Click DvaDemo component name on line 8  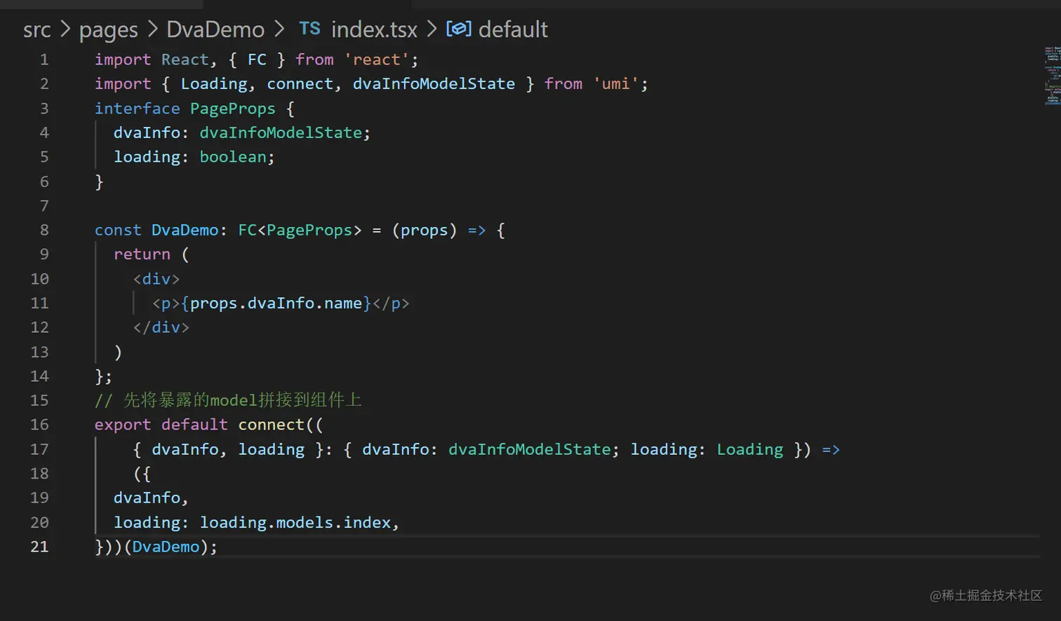coord(185,230)
